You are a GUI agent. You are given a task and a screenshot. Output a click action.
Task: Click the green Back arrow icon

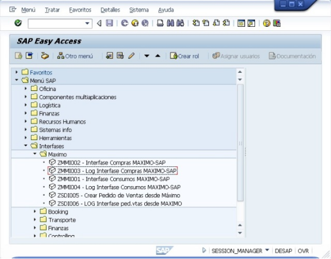click(x=124, y=23)
